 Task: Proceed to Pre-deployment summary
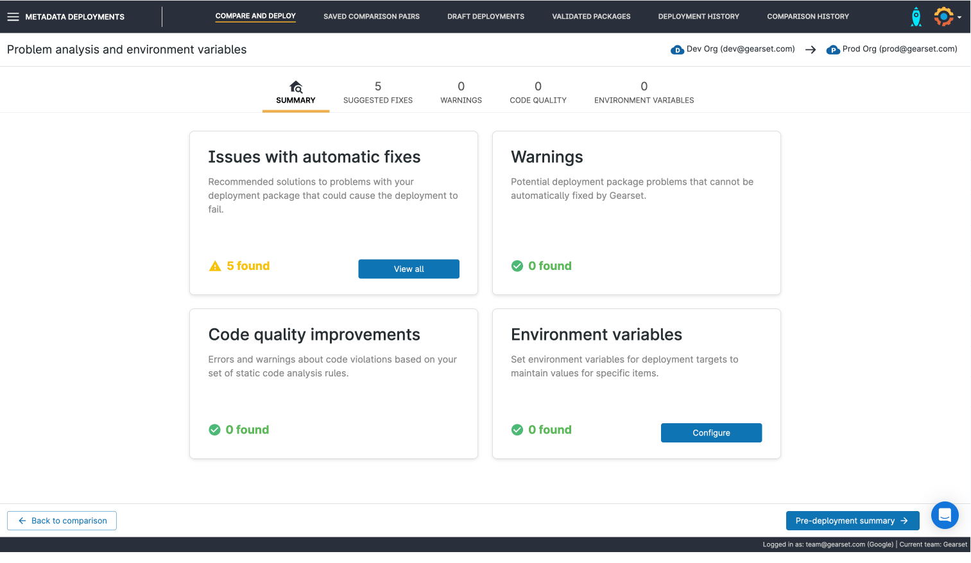tap(852, 521)
